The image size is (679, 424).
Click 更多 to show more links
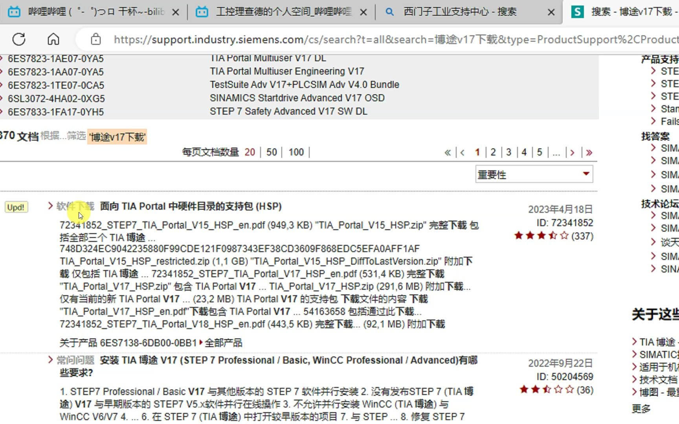pyautogui.click(x=641, y=409)
